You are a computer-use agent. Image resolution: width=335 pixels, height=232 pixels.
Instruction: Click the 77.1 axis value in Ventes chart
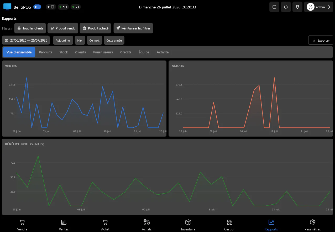(x=13, y=113)
